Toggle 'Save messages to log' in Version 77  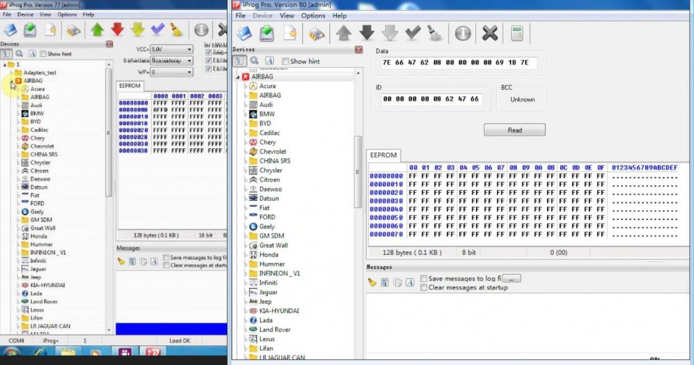[x=166, y=258]
